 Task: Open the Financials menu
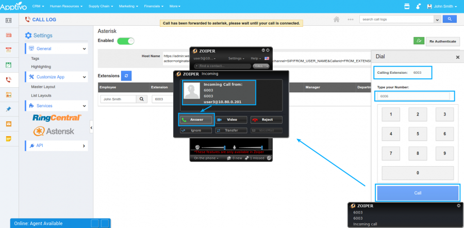pyautogui.click(x=154, y=6)
